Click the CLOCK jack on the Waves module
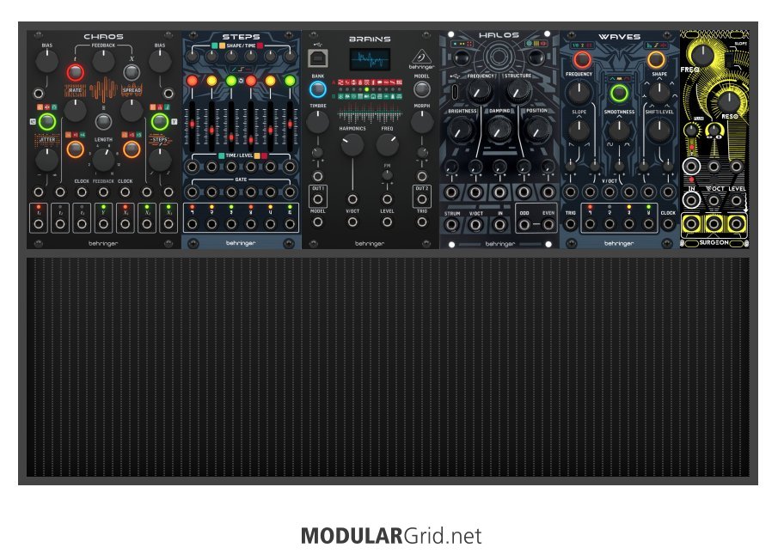Viewport: 784px width, 554px height. click(668, 224)
